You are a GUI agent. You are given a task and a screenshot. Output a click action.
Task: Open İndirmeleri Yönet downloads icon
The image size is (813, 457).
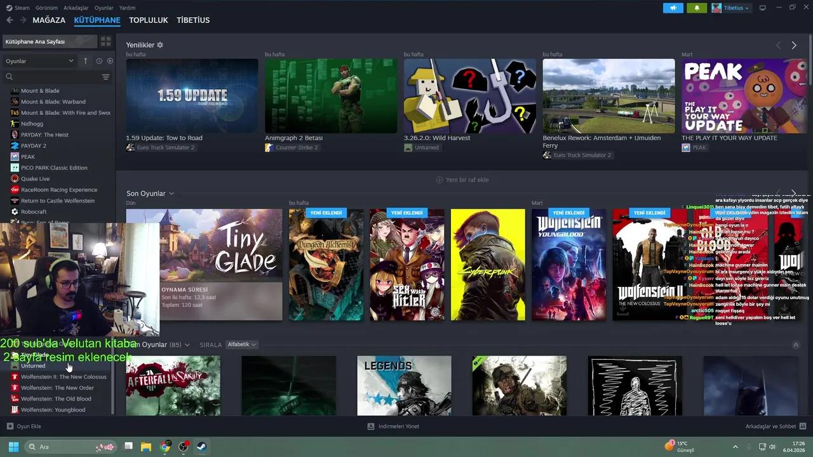371,427
